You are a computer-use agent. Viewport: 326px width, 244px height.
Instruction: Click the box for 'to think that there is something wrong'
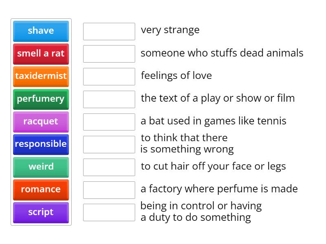(x=109, y=144)
